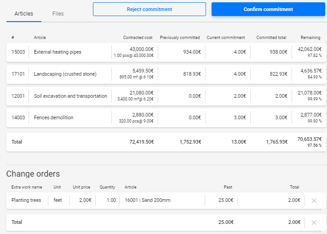This screenshot has width=327, height=234.
Task: Click contracted cost 21,080.00€
Action: (141, 93)
